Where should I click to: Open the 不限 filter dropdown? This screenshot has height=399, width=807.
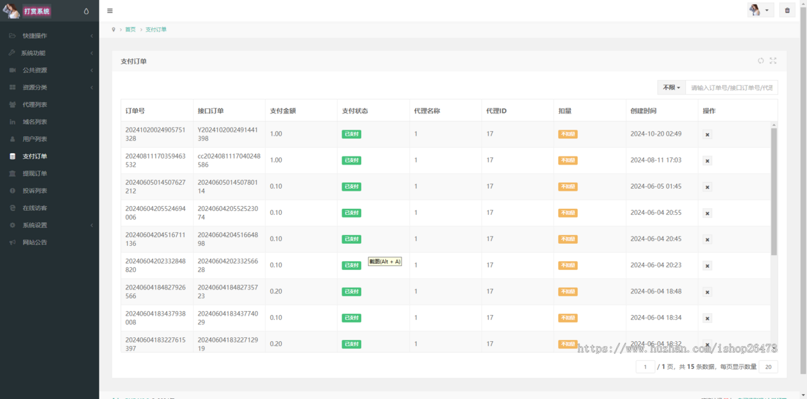click(x=671, y=88)
